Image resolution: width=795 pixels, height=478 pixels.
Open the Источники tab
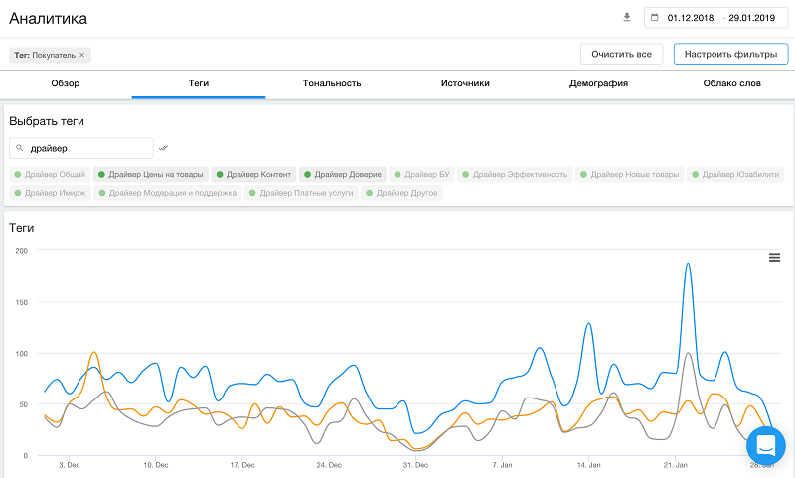pos(465,84)
